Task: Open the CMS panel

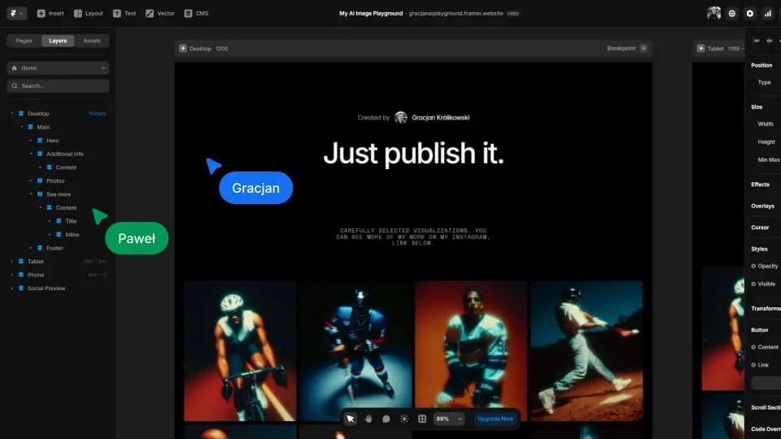Action: click(x=196, y=14)
